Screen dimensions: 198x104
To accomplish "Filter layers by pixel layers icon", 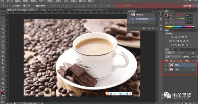I will [x=179, y=53].
